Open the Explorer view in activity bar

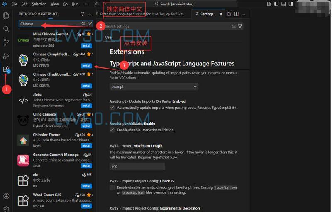[6, 16]
